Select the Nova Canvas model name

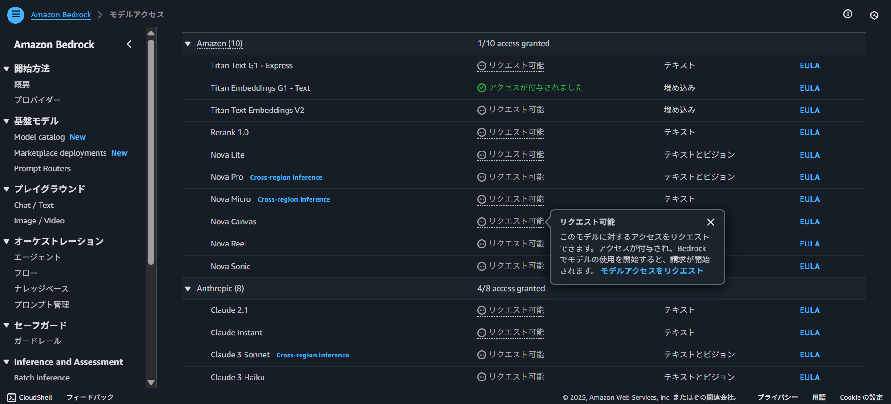[x=233, y=222]
